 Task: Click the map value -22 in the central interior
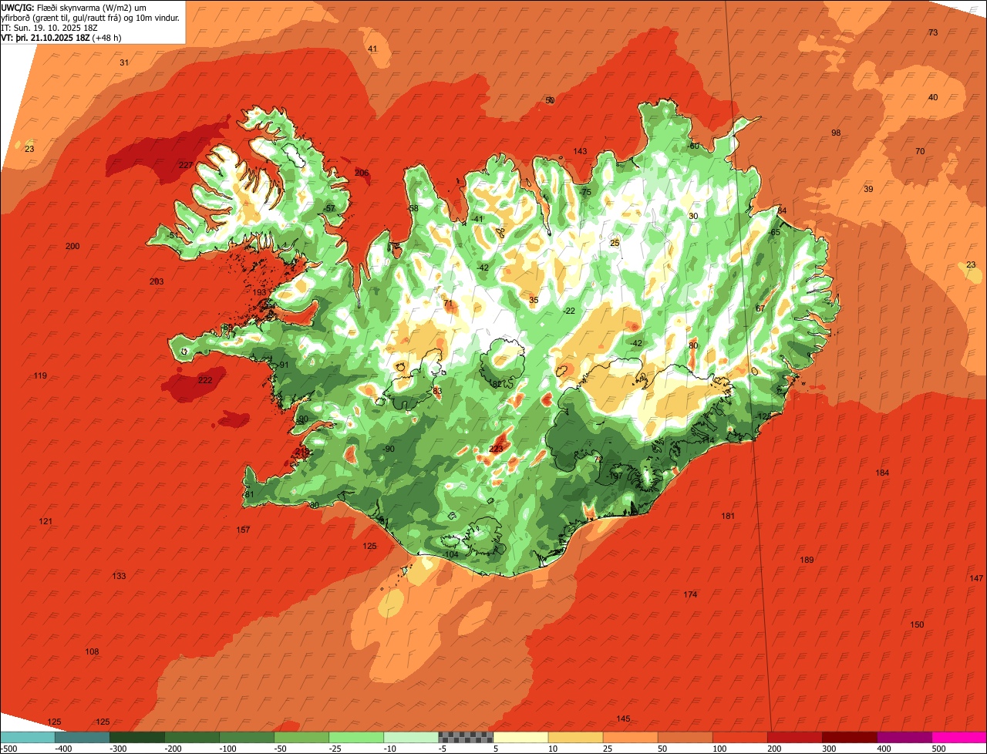pyautogui.click(x=569, y=311)
